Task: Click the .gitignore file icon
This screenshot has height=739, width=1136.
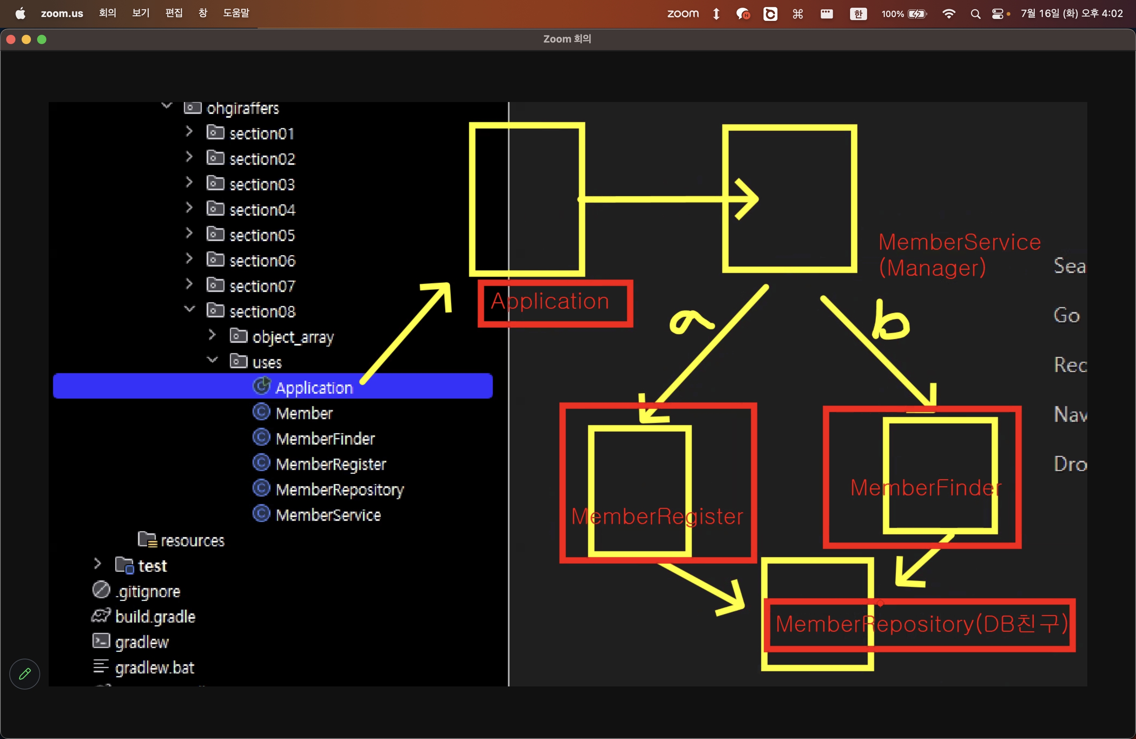Action: [x=101, y=590]
